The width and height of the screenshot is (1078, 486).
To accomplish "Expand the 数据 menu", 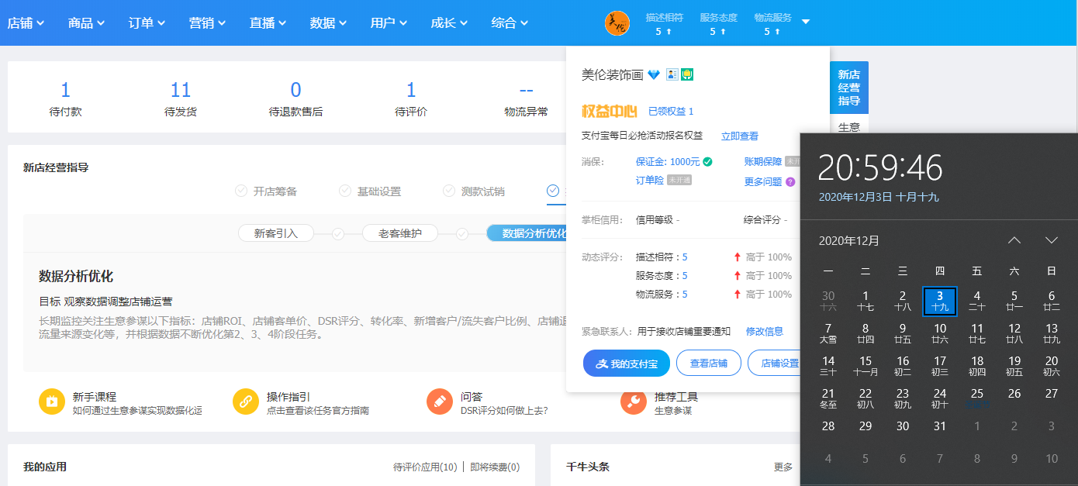I will (328, 22).
